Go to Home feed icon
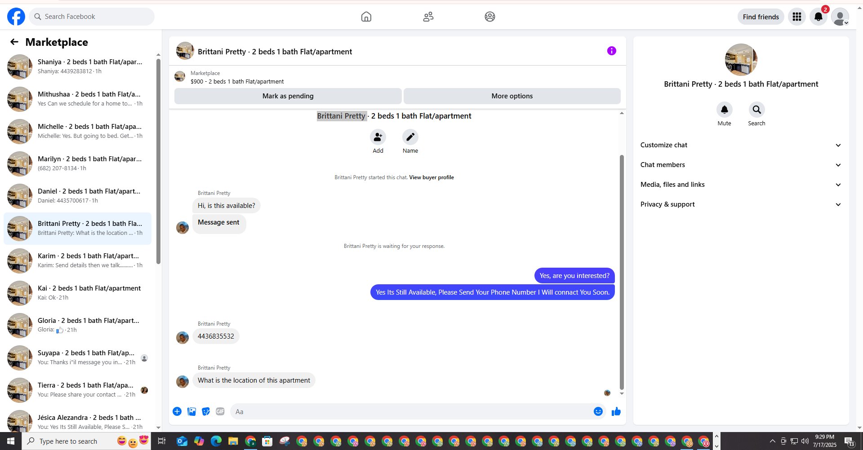This screenshot has height=450, width=863. tap(366, 17)
